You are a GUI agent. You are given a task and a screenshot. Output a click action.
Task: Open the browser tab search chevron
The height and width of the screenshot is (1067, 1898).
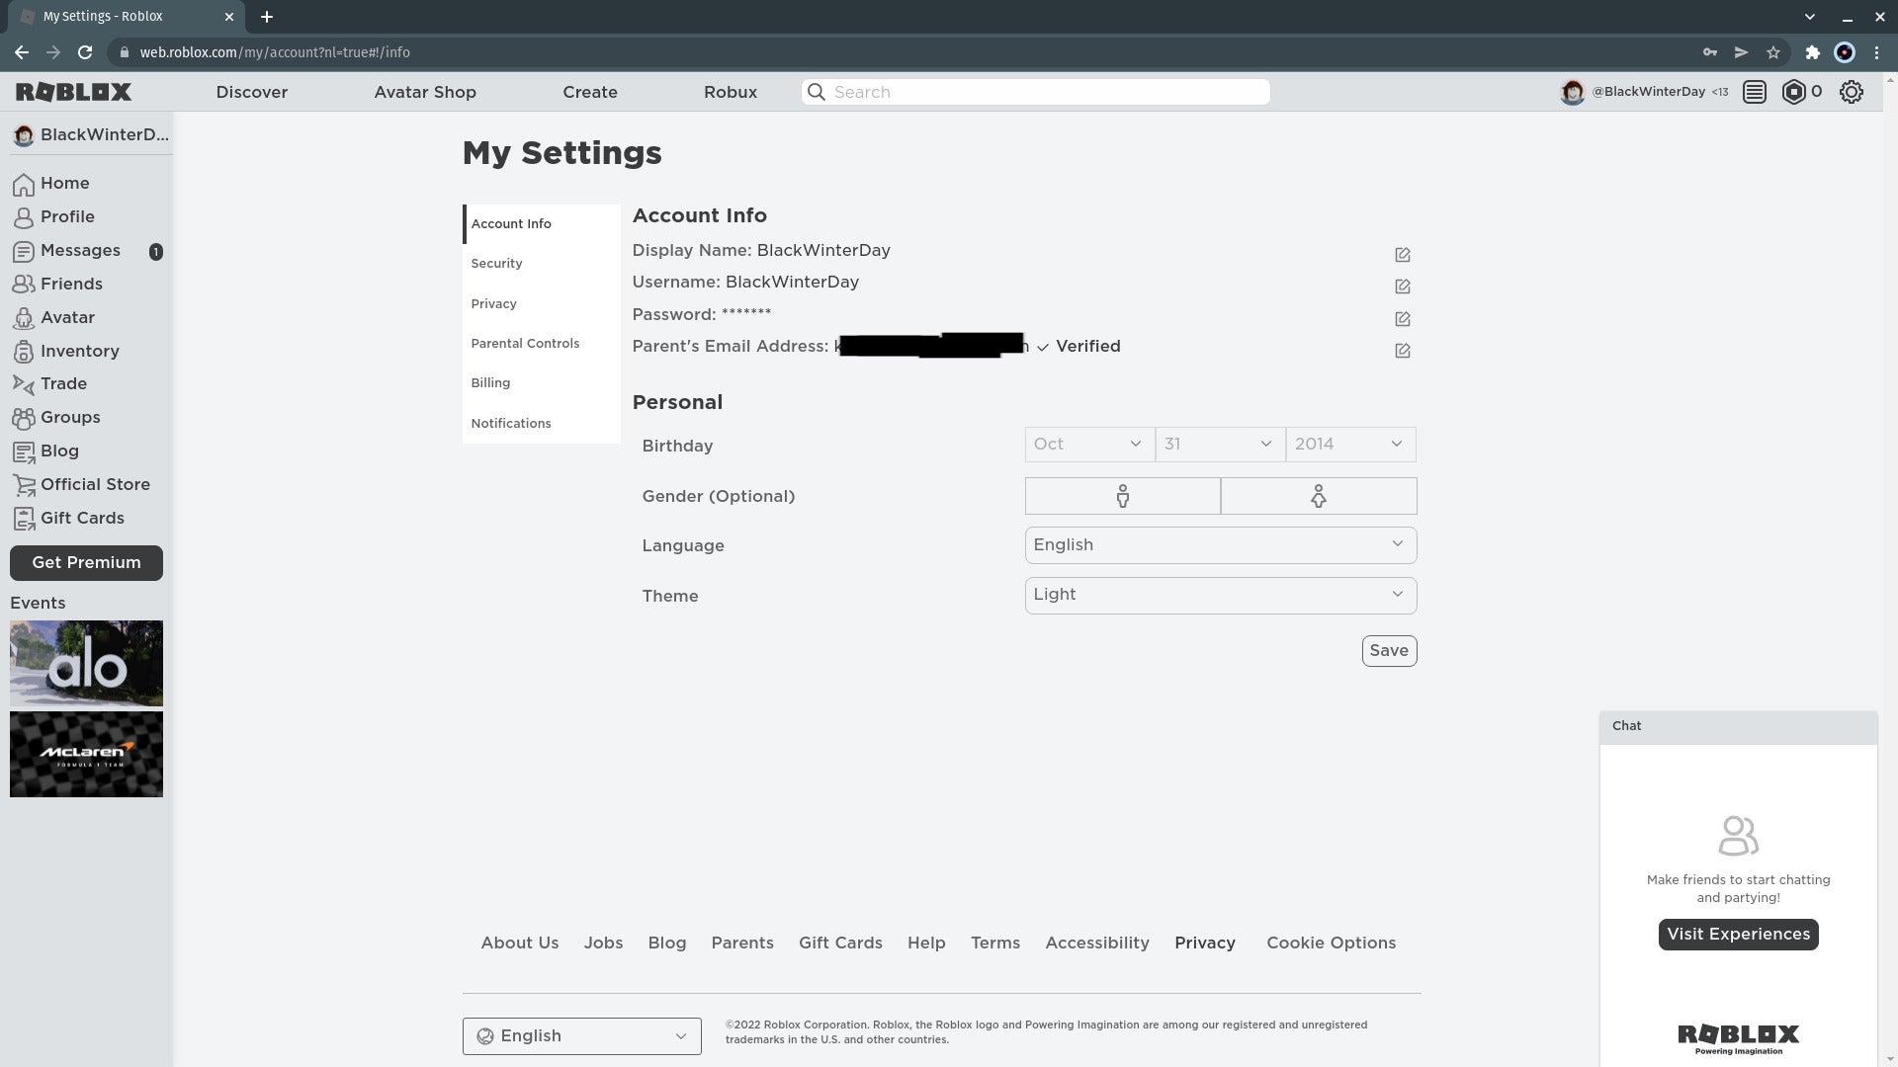(1810, 17)
